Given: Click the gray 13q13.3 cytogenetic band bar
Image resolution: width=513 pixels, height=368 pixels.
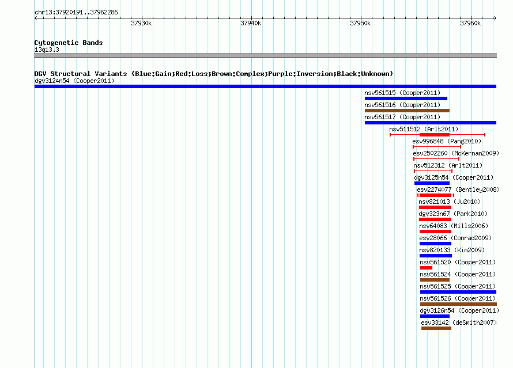Looking at the screenshot, I should click(265, 56).
